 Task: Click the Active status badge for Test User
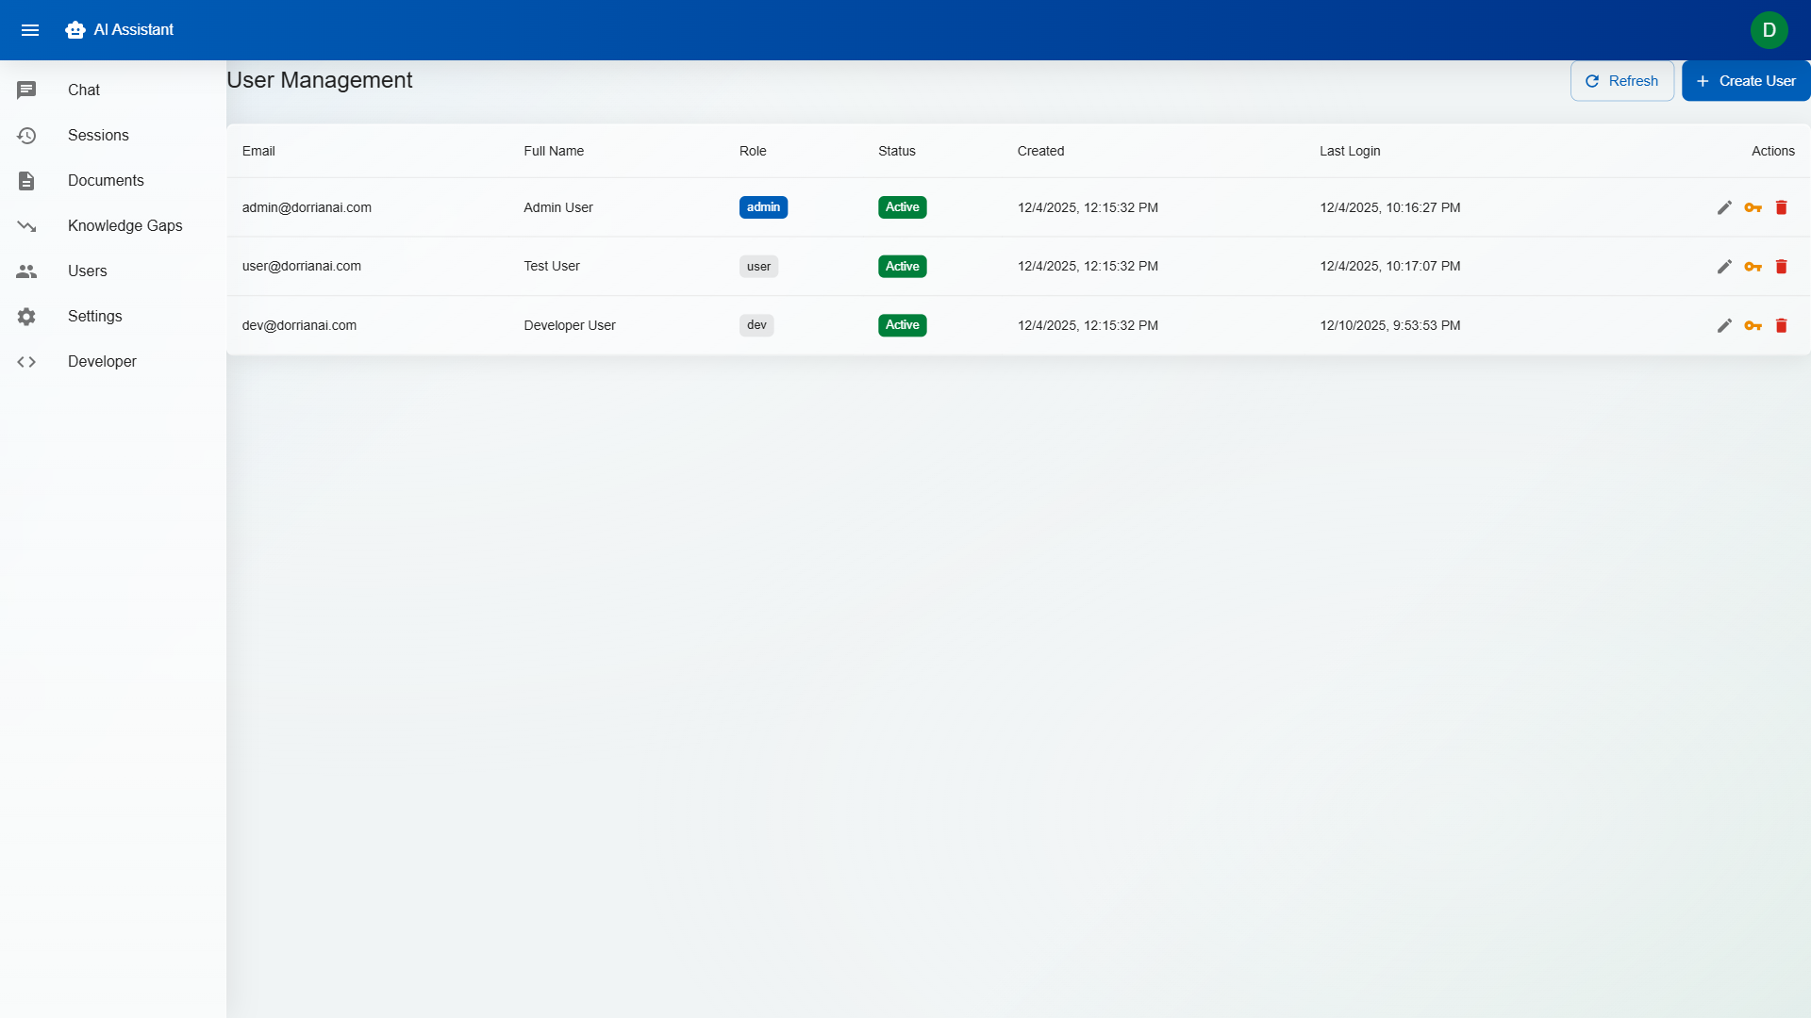pos(902,266)
